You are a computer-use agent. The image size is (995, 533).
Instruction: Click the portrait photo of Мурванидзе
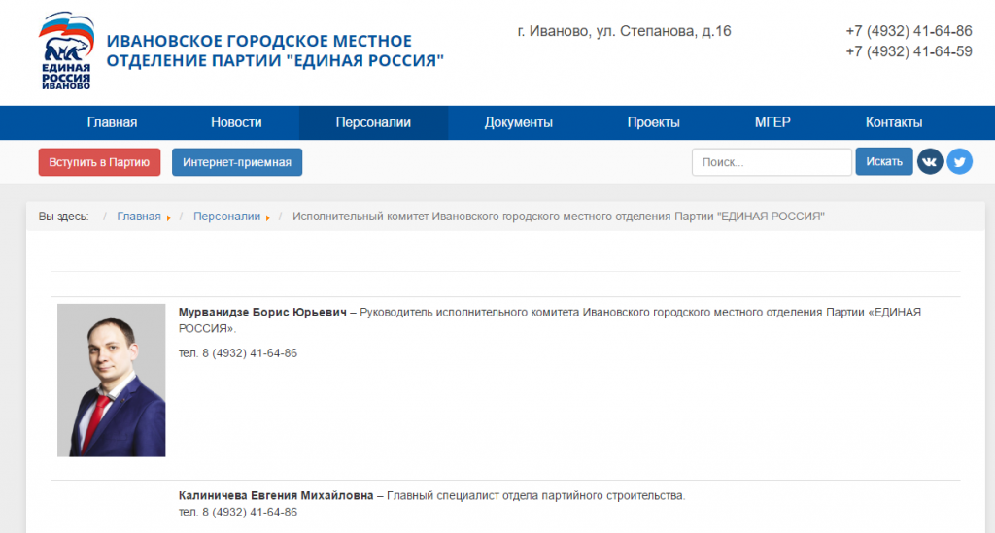click(111, 381)
